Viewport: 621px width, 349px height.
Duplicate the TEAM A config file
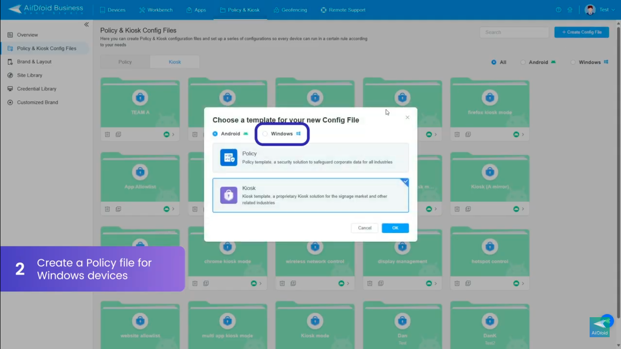(118, 135)
